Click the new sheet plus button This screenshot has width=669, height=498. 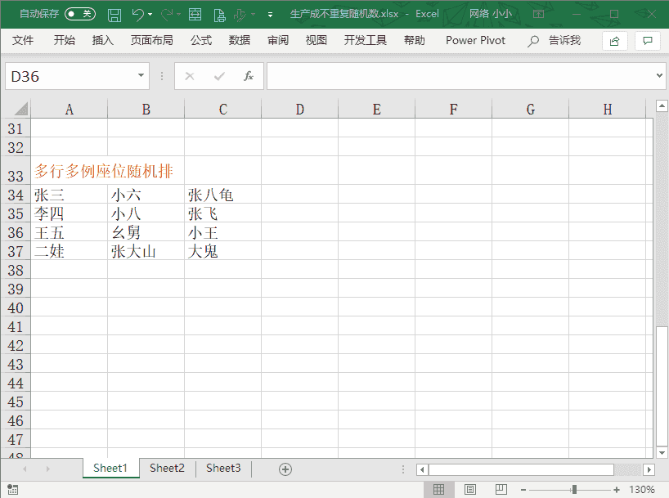click(x=285, y=468)
